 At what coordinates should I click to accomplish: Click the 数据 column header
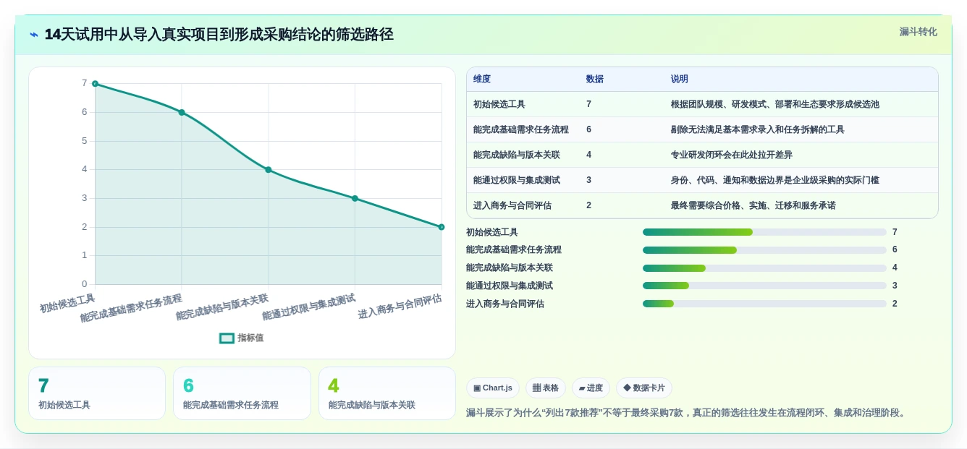595,79
